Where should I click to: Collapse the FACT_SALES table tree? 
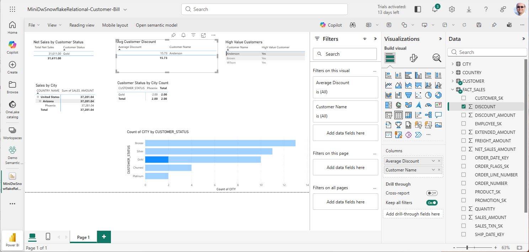point(453,89)
